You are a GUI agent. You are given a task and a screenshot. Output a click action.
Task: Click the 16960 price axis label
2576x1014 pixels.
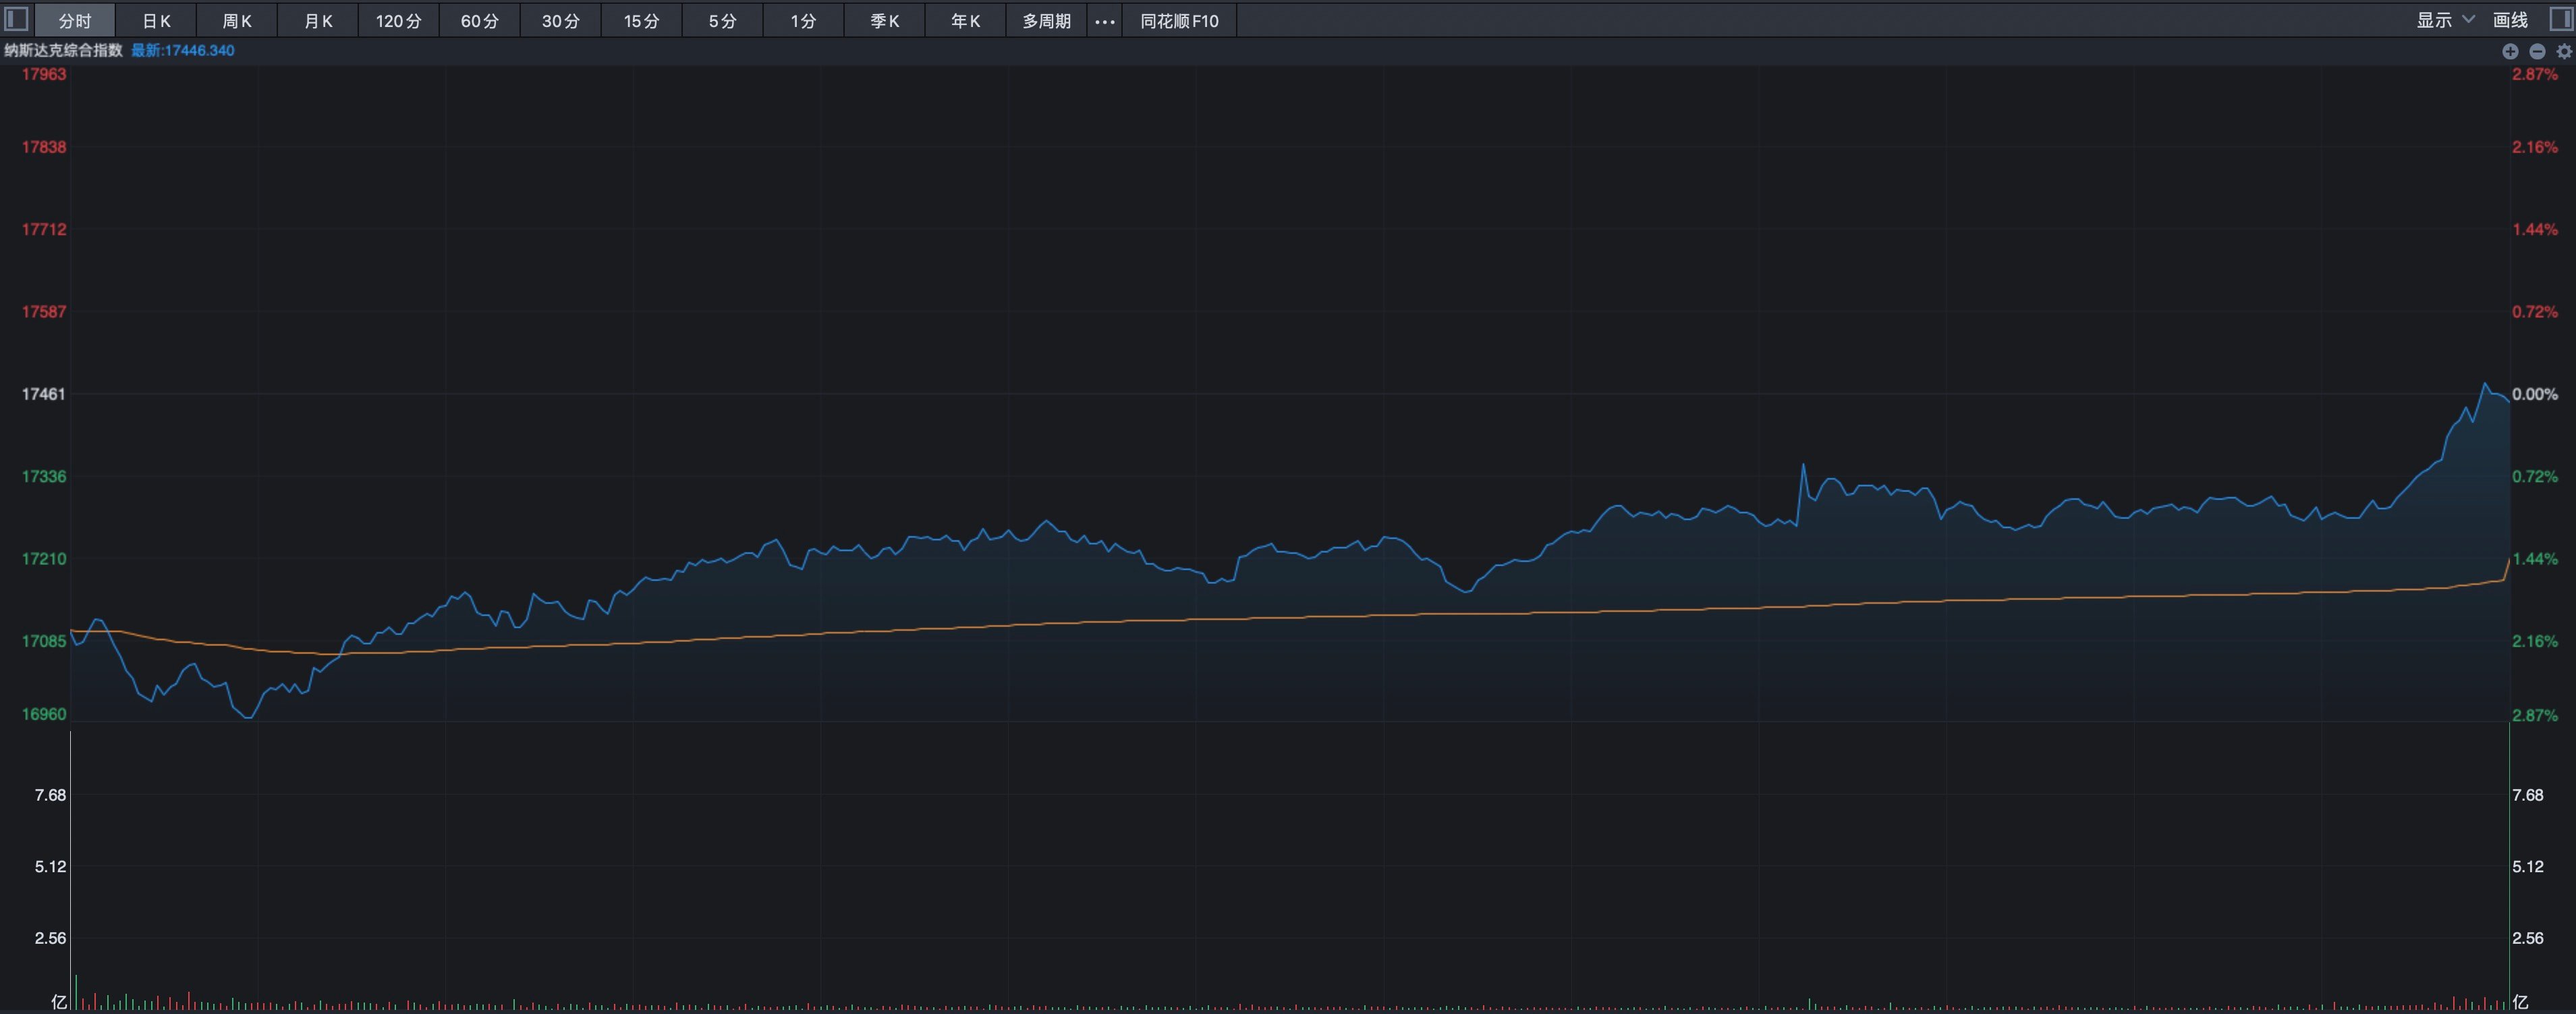pyautogui.click(x=44, y=715)
